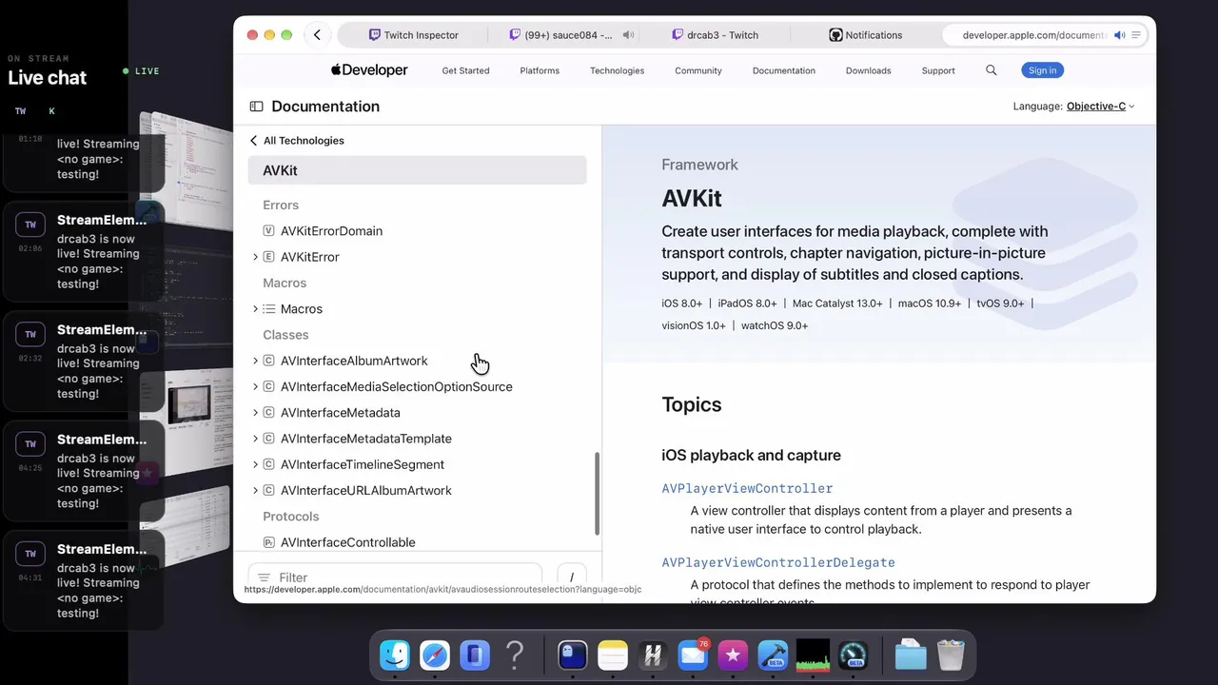The width and height of the screenshot is (1218, 685).
Task: Toggle the documentation sidebar panel icon
Action: pyautogui.click(x=256, y=107)
